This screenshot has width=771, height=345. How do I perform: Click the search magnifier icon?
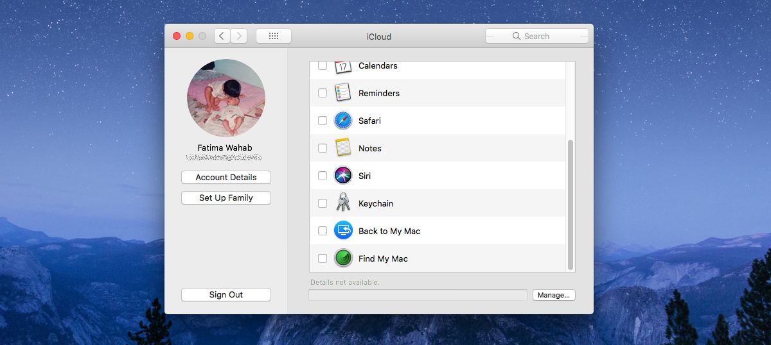click(517, 37)
